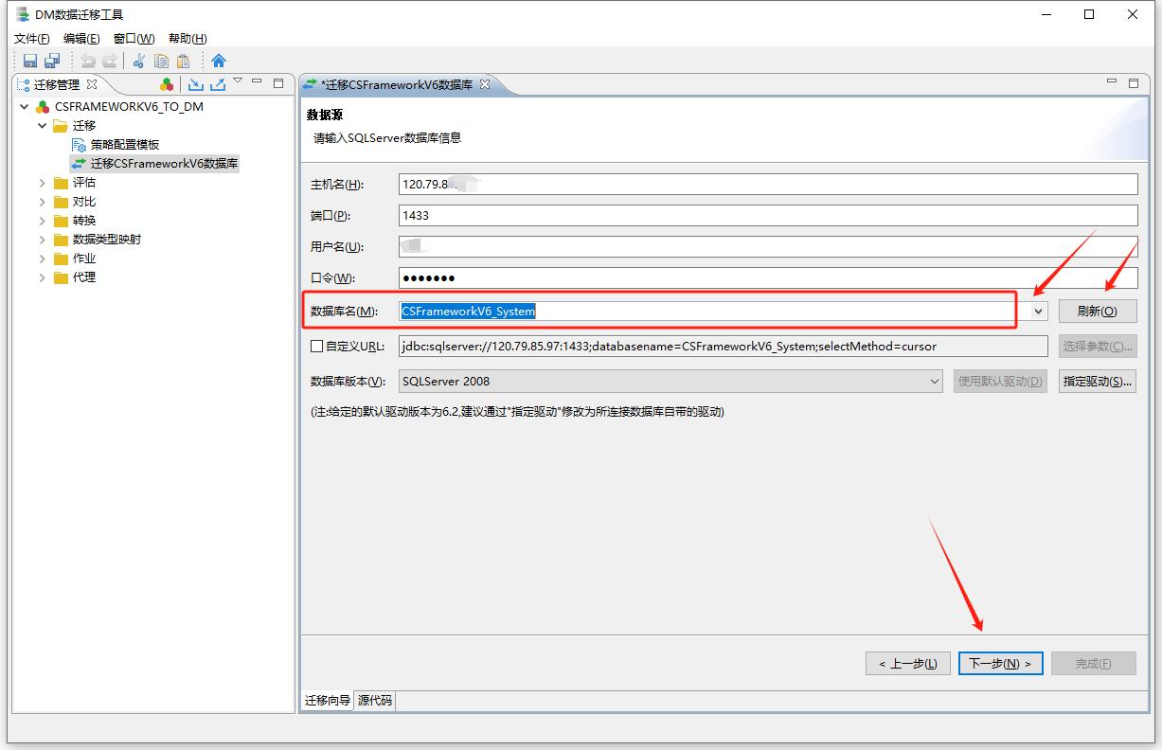Close the 迁移CSFrameworkV6数据库 editor tab
1162x750 pixels.
484,84
